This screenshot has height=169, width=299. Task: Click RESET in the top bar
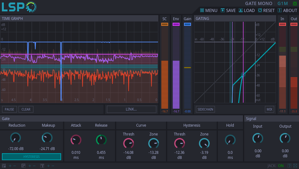click(x=266, y=10)
